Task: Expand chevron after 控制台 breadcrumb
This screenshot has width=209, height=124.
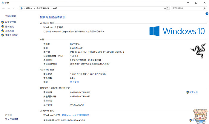Action: [34, 8]
